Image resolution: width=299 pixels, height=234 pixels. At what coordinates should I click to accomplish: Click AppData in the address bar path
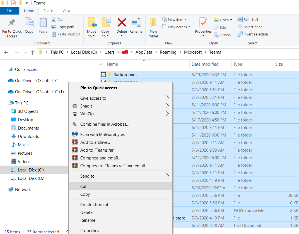point(144,52)
